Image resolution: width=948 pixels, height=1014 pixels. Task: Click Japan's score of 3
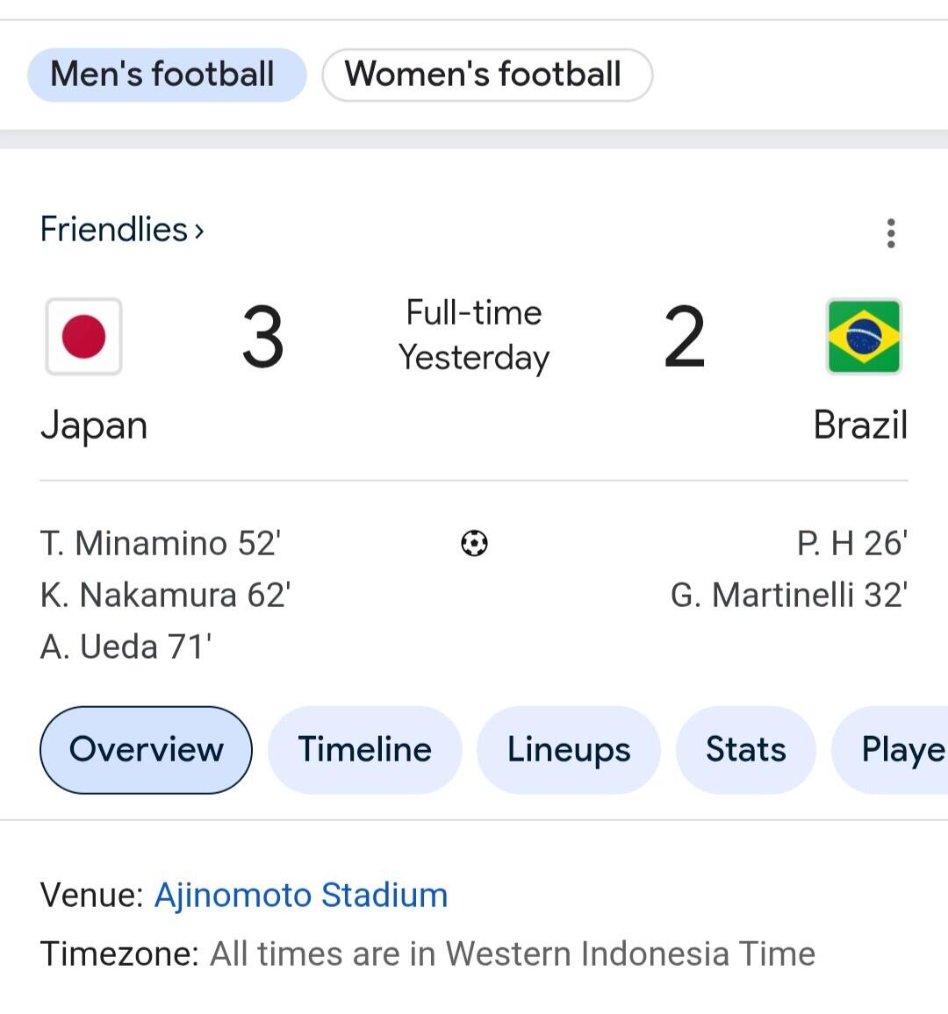pos(262,337)
